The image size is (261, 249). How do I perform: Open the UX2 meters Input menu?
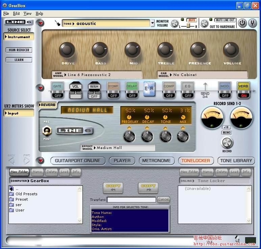point(19,113)
